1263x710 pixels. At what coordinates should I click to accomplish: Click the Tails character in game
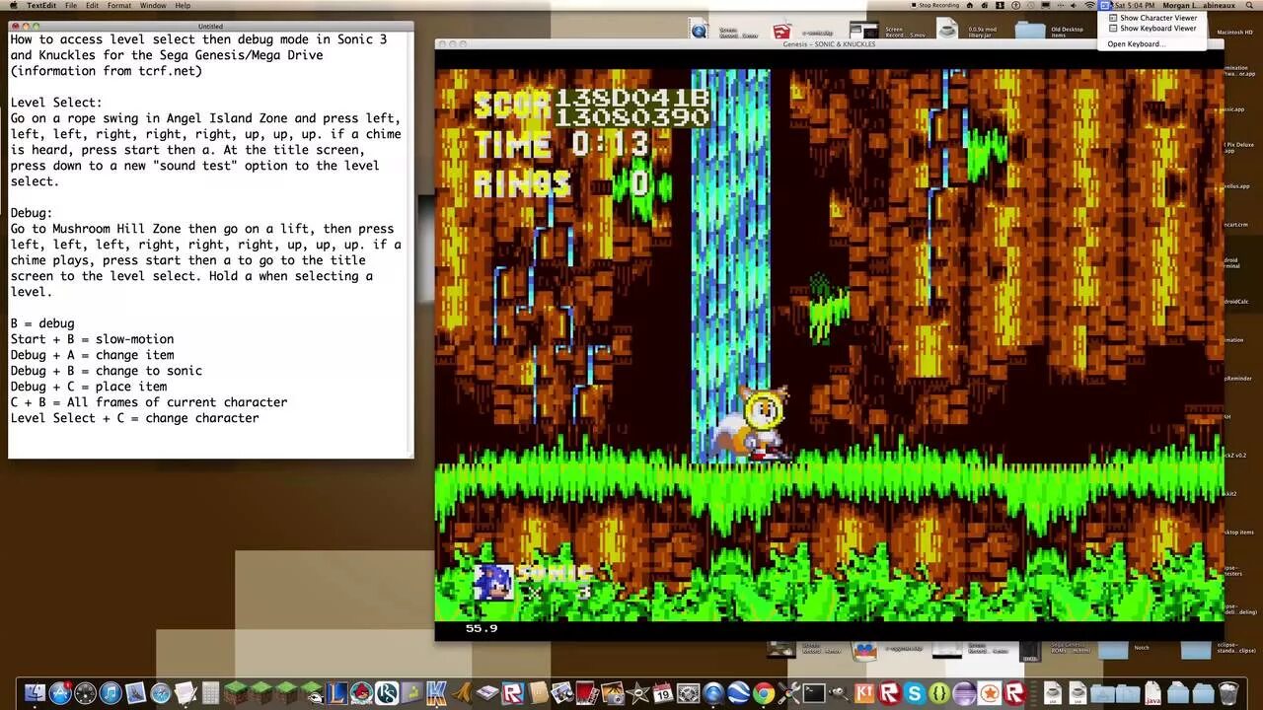pyautogui.click(x=751, y=422)
